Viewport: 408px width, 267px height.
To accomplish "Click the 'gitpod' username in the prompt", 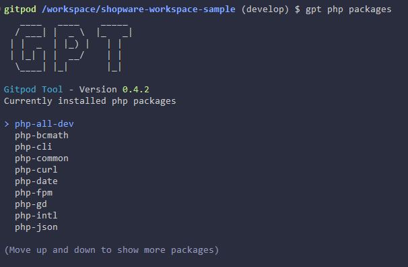I will click(x=20, y=9).
